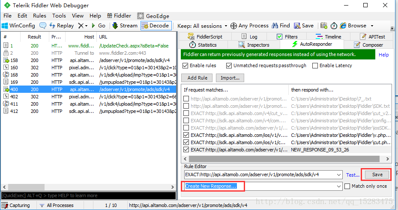
Task: Click session list horizontal scrollbar thumb
Action: click(26, 187)
